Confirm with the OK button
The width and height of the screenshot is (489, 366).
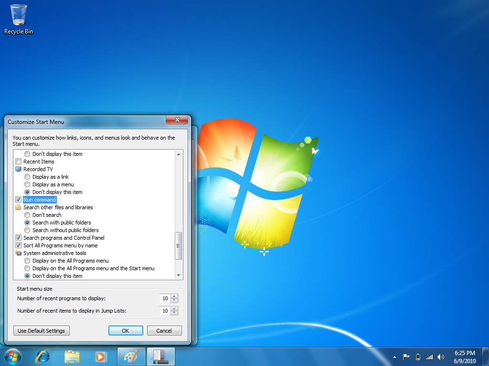point(126,331)
